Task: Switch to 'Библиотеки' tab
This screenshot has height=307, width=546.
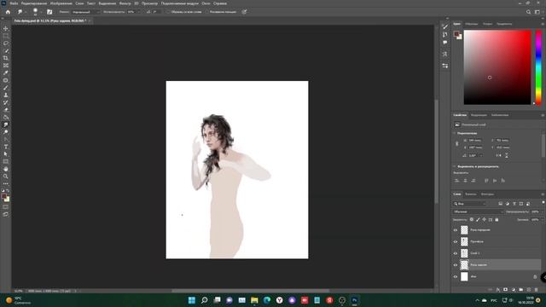Action: (500, 115)
